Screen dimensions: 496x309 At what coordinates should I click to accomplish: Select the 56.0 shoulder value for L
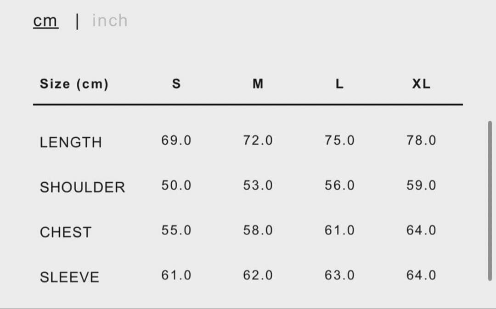339,185
